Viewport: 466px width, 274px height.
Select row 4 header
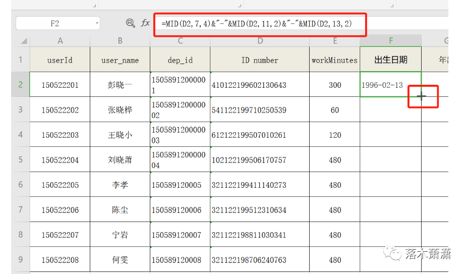(21, 134)
